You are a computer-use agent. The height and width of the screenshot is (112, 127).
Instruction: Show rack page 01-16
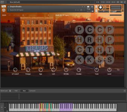coord(98,2)
